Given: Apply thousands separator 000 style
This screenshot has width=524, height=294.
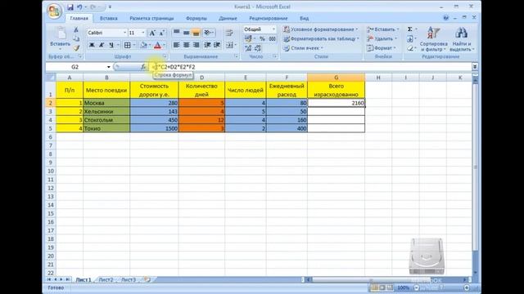Looking at the screenshot, I should [273, 39].
